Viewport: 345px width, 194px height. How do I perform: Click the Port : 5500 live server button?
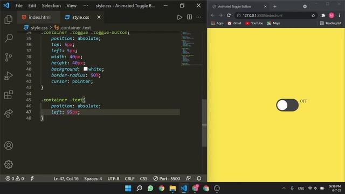[x=167, y=178]
